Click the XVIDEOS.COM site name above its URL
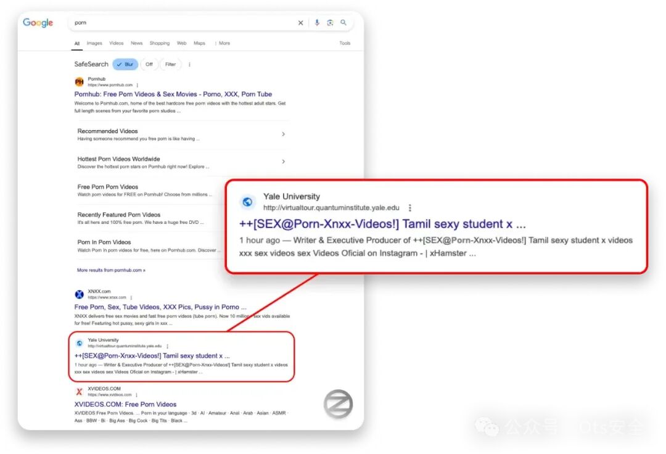 pyautogui.click(x=104, y=389)
